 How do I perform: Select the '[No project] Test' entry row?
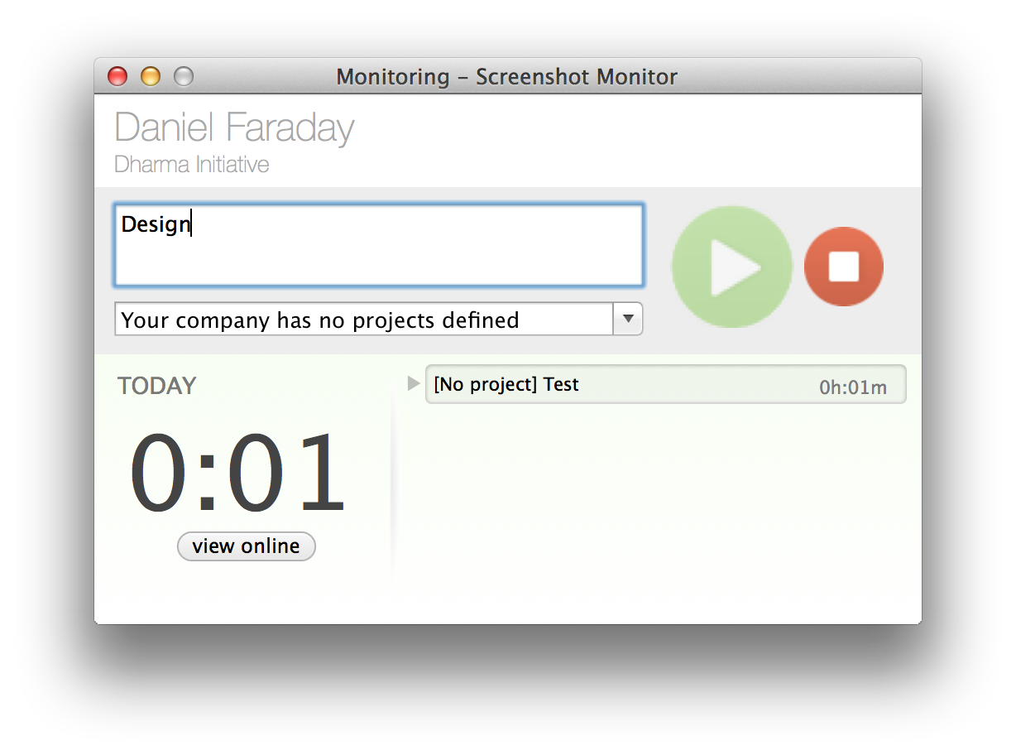(x=579, y=383)
